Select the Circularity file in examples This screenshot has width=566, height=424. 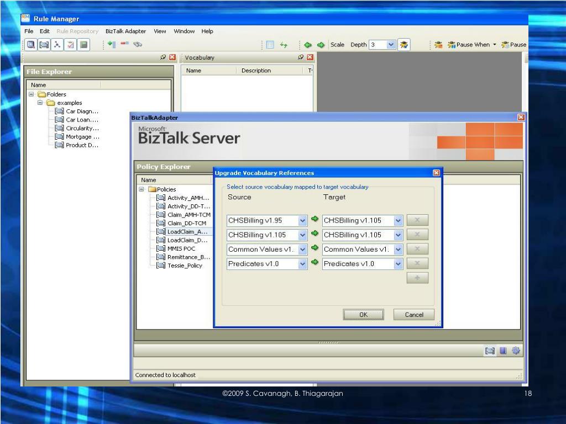pos(76,128)
